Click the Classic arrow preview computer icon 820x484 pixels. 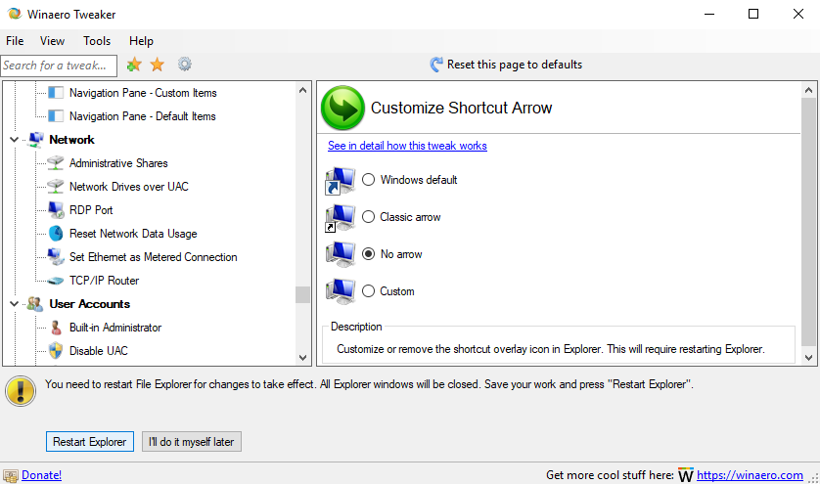click(x=340, y=217)
